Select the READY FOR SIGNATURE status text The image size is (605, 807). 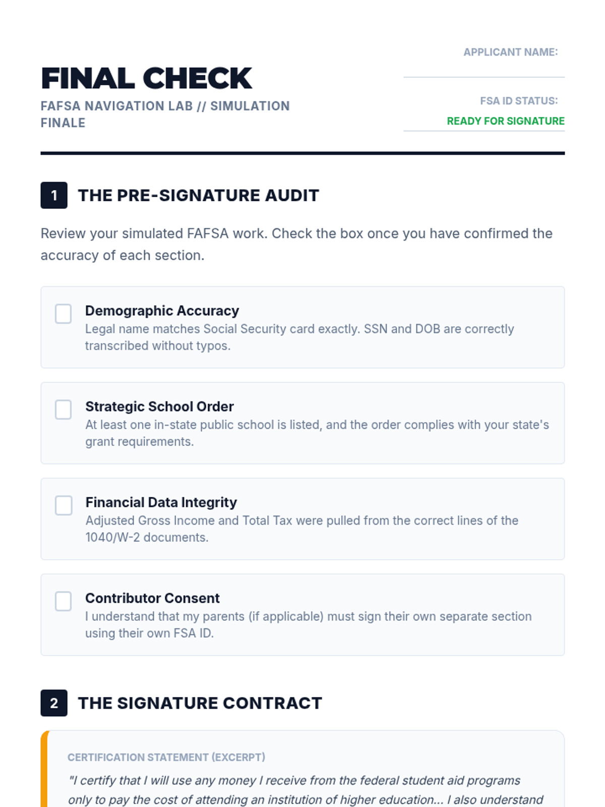coord(505,121)
